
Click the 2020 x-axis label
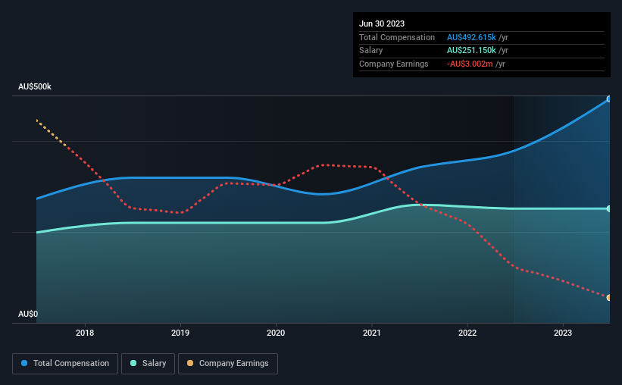coord(276,333)
